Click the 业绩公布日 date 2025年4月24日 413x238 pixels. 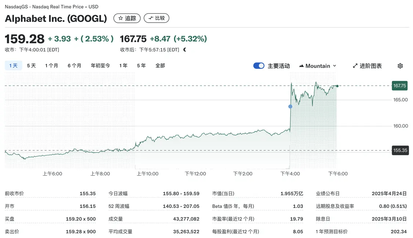[389, 194]
